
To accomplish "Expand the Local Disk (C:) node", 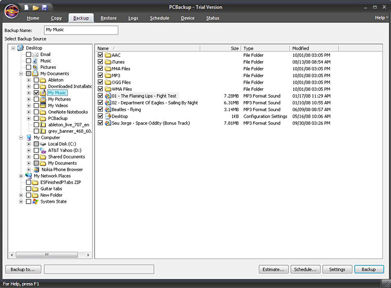I will click(28, 144).
